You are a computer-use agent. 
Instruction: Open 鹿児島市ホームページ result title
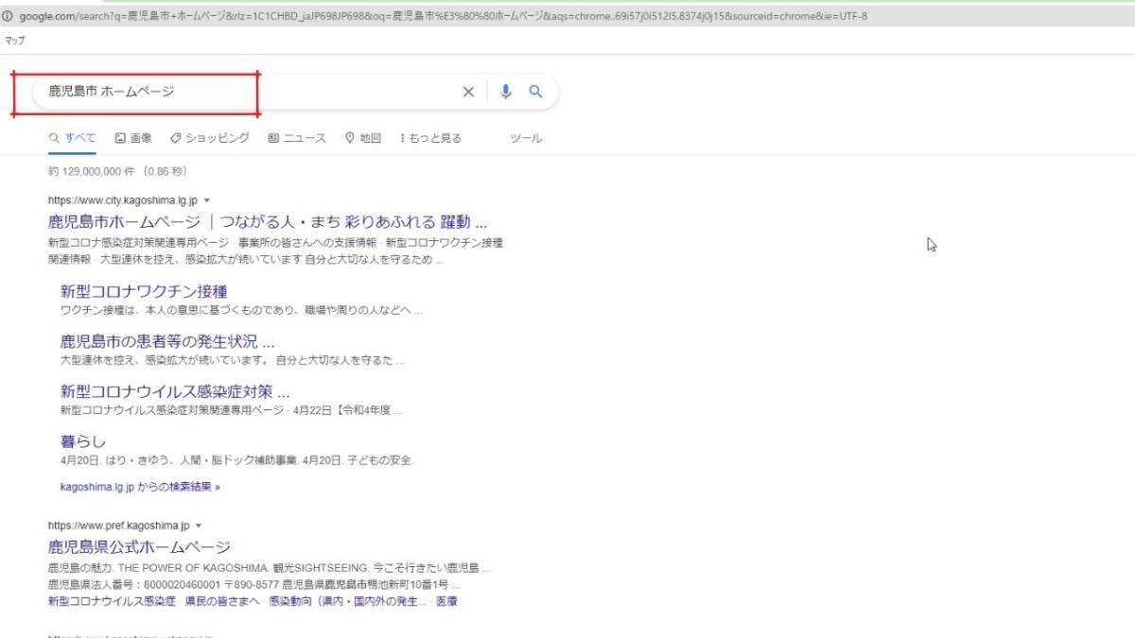(268, 223)
